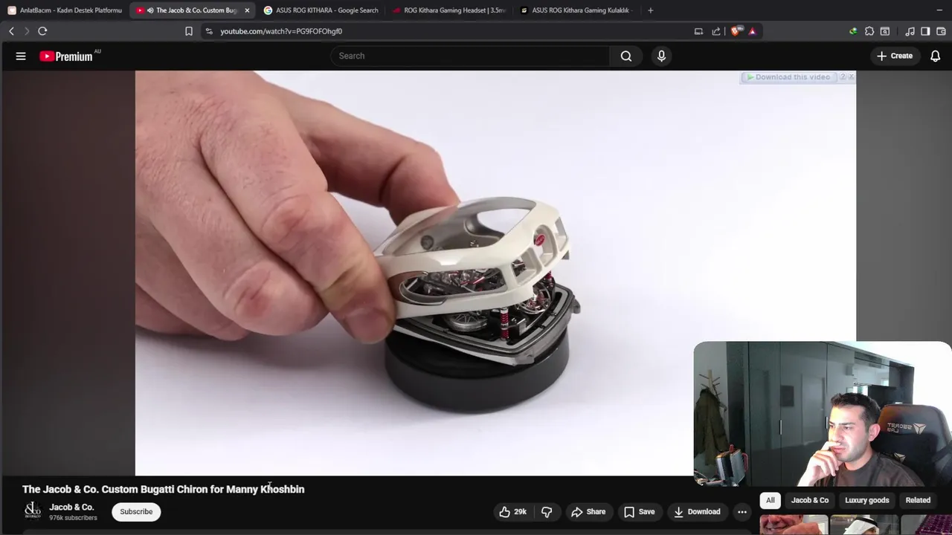Click the search magnifier button
The image size is (952, 535).
click(626, 56)
